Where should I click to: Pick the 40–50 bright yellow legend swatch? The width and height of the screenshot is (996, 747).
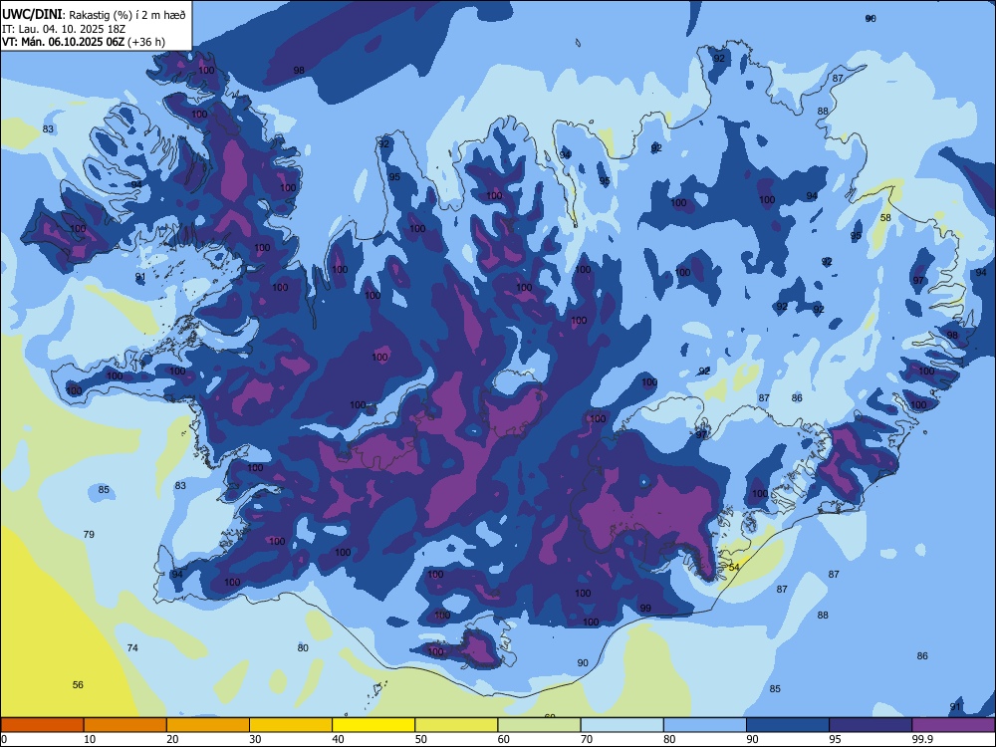373,725
